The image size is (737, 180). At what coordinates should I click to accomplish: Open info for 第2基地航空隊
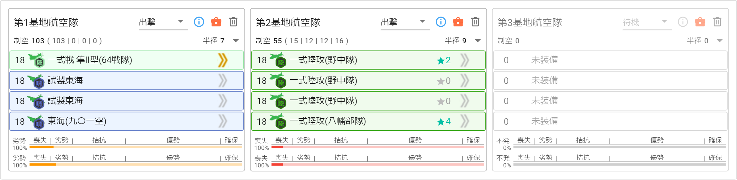point(441,22)
